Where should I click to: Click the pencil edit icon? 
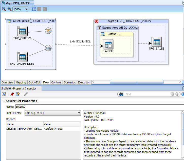(x=26, y=94)
